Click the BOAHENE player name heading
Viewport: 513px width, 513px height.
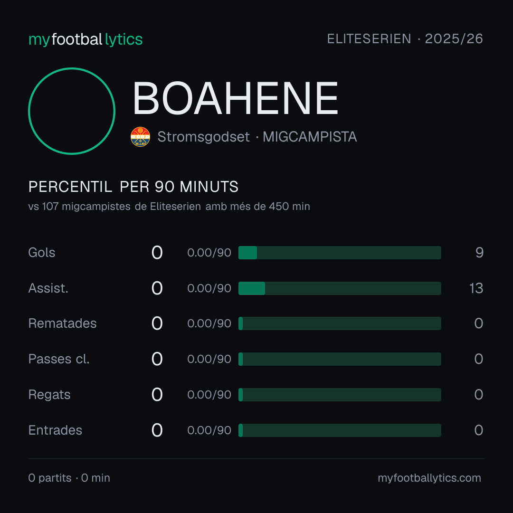[x=235, y=98]
